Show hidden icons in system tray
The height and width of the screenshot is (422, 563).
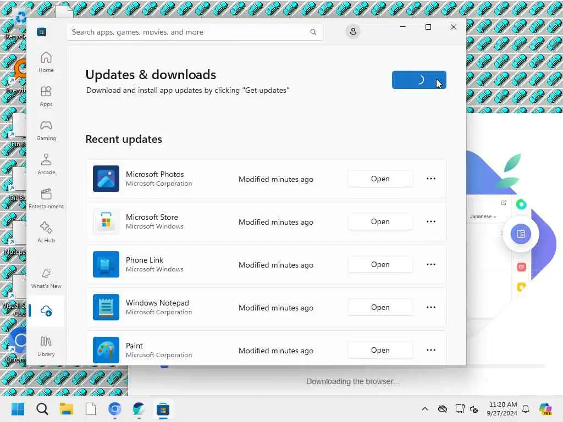425,409
